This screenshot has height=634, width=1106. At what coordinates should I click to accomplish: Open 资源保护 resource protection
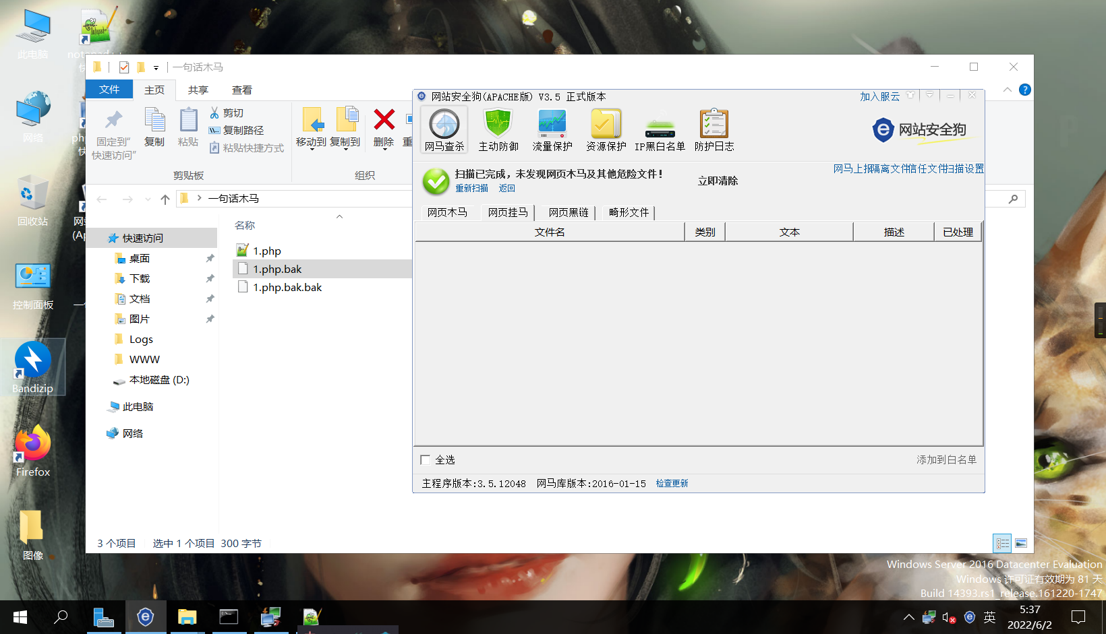coord(605,129)
